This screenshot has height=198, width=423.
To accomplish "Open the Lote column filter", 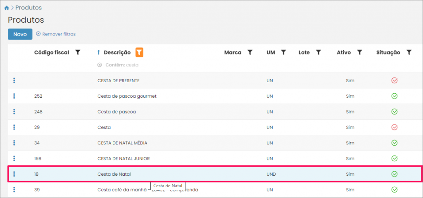I will [318, 52].
